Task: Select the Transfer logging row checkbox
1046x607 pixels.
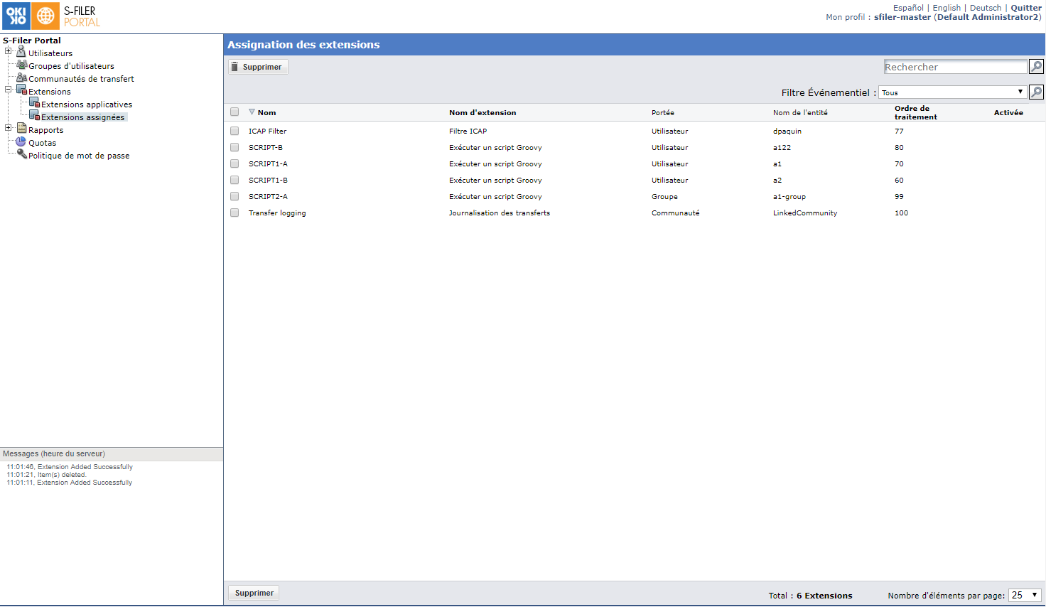Action: click(234, 213)
